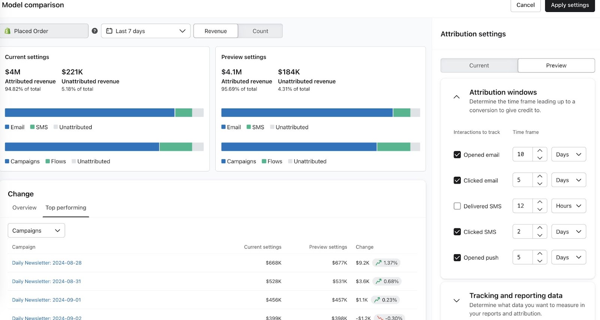Open the Last 7 days date dropdown
This screenshot has width=600, height=320.
pyautogui.click(x=145, y=31)
